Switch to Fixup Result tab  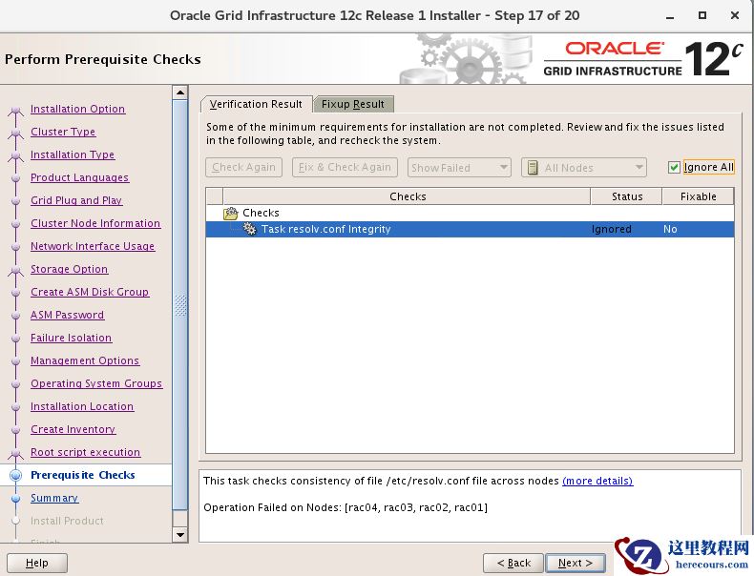pyautogui.click(x=353, y=104)
